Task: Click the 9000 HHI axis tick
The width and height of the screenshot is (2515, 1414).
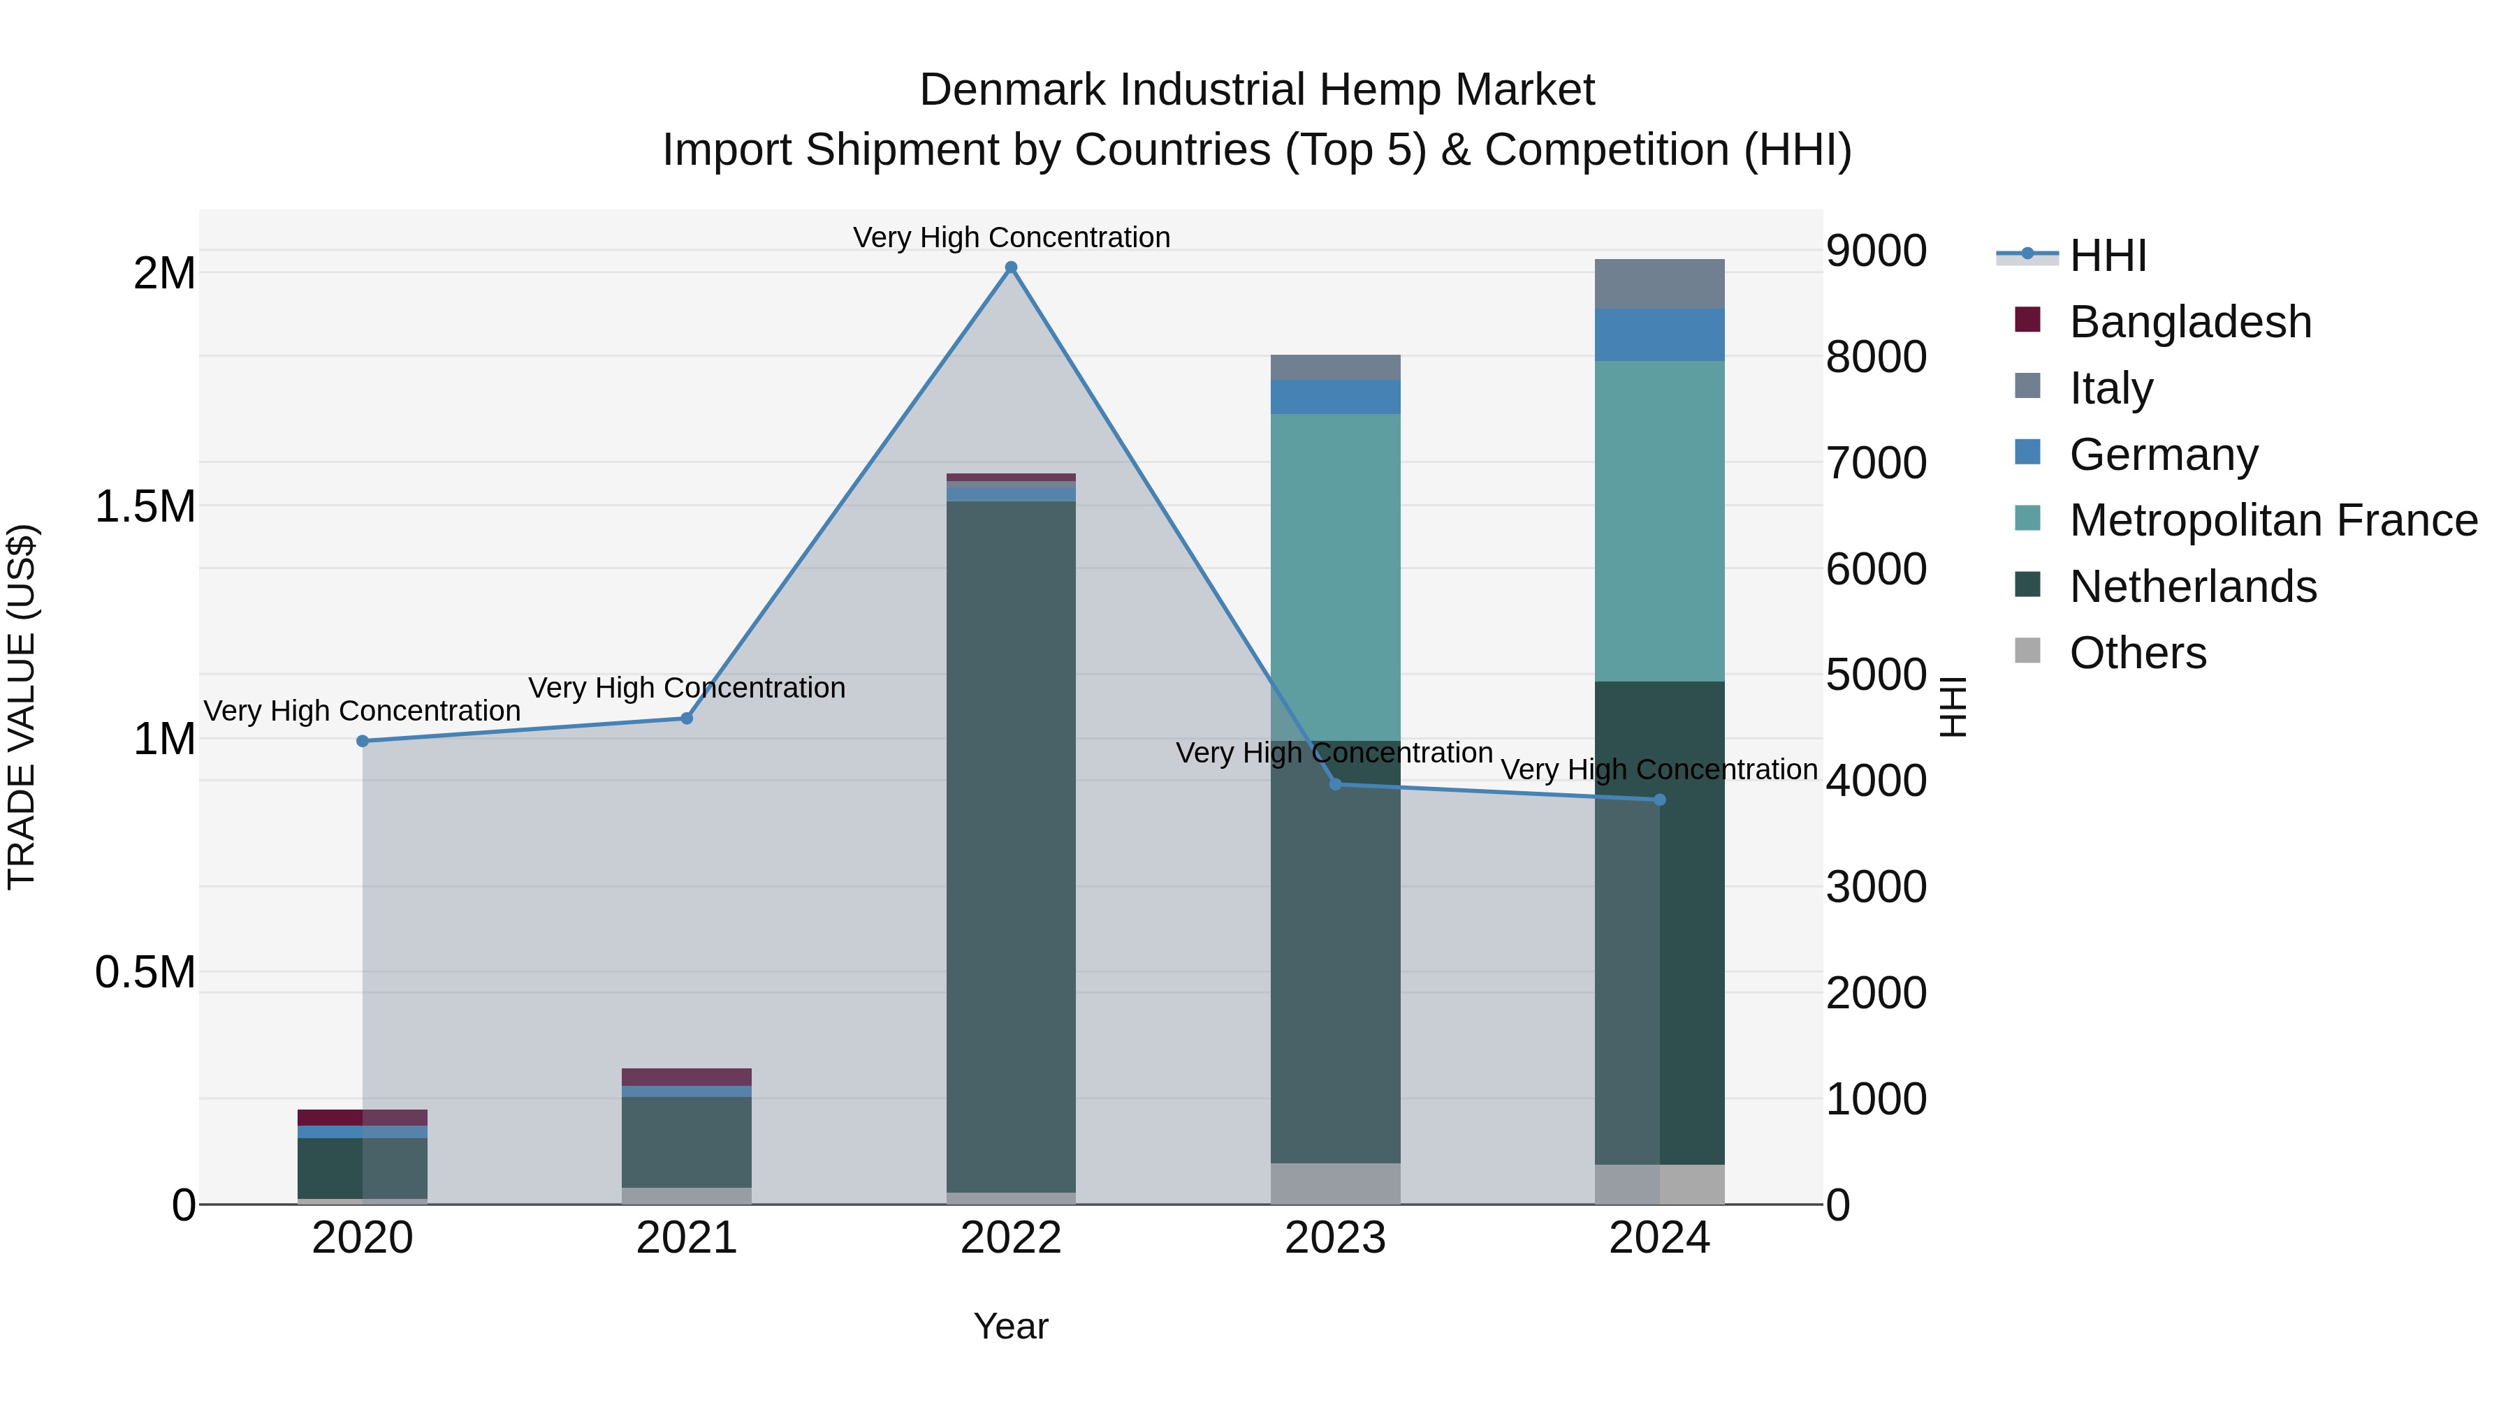Action: [x=1876, y=251]
